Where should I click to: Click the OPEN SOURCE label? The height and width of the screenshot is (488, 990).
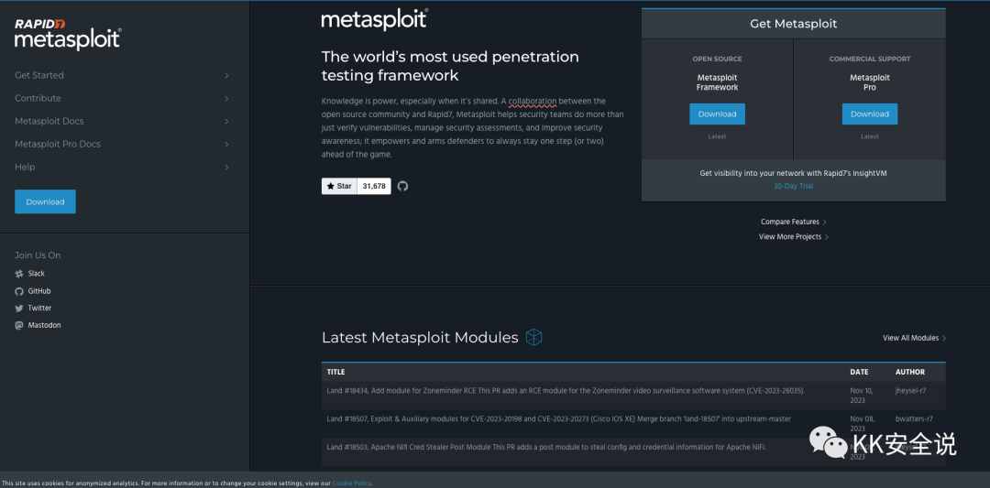click(717, 60)
